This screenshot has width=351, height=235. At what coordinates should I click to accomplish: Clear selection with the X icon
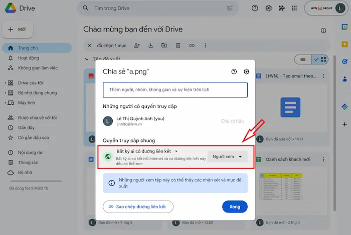click(x=90, y=45)
